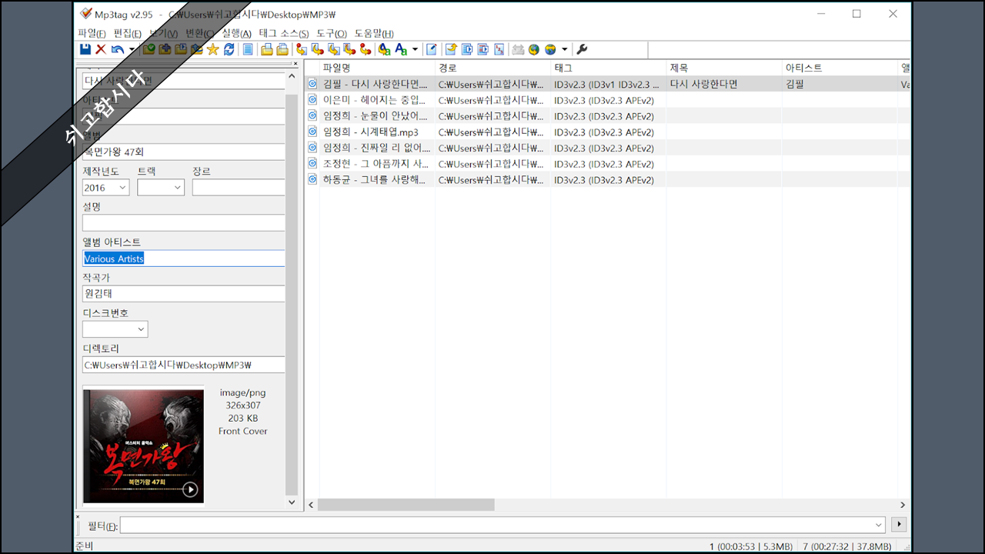This screenshot has height=554, width=985.
Task: Open the 편집(E) menu
Action: click(127, 33)
